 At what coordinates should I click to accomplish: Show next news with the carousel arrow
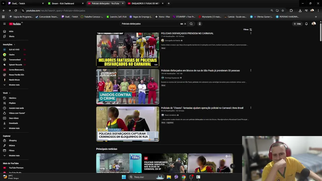pyautogui.click(x=232, y=166)
